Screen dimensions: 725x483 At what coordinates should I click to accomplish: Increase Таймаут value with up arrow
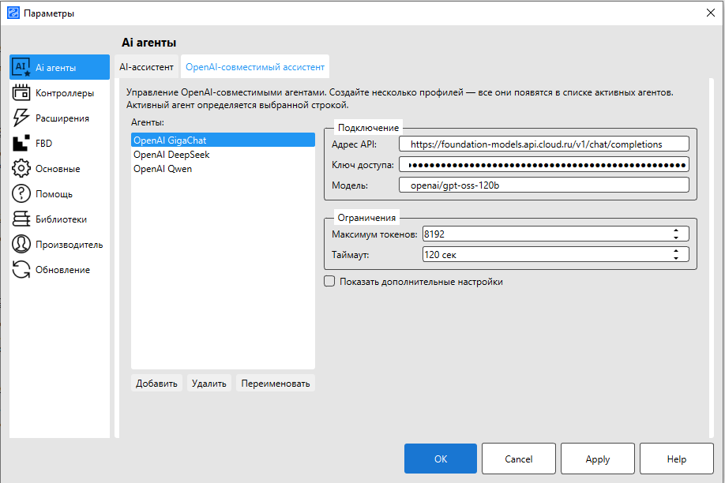pyautogui.click(x=676, y=250)
